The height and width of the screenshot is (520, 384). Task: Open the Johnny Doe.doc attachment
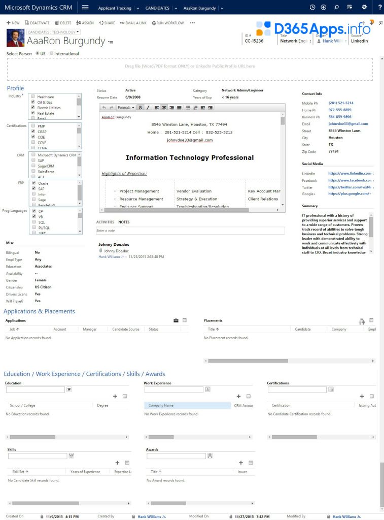(x=116, y=251)
